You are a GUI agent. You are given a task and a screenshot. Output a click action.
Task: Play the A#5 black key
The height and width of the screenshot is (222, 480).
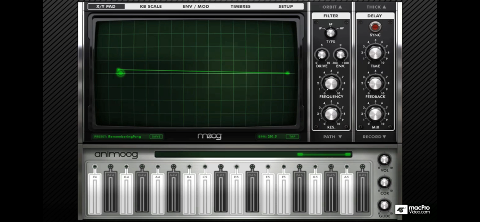362,191
